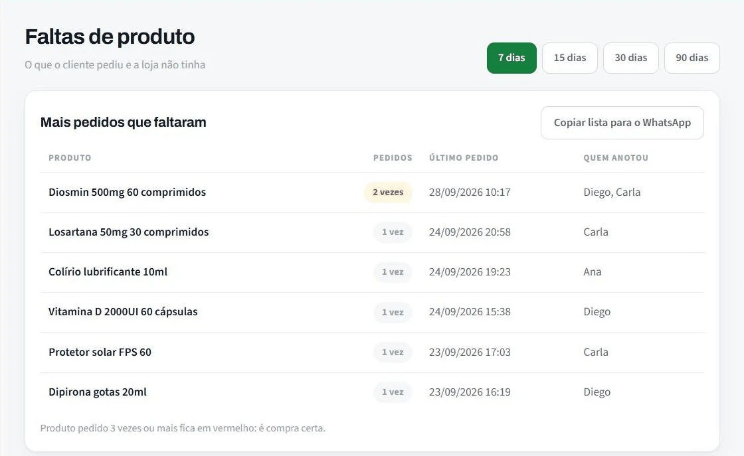Click Ana in the Colírio row

pos(592,272)
